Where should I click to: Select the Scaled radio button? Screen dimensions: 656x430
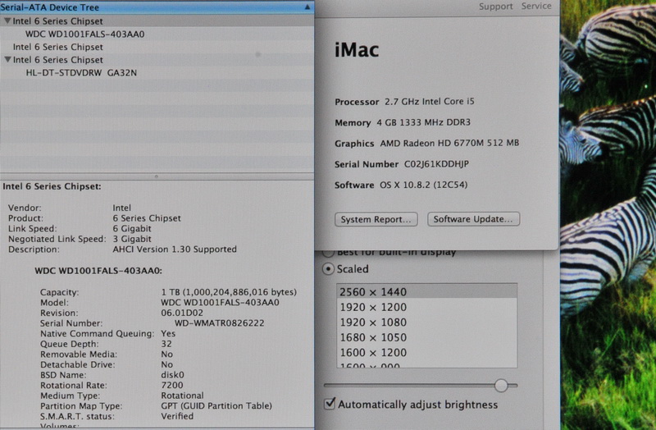[x=329, y=269]
